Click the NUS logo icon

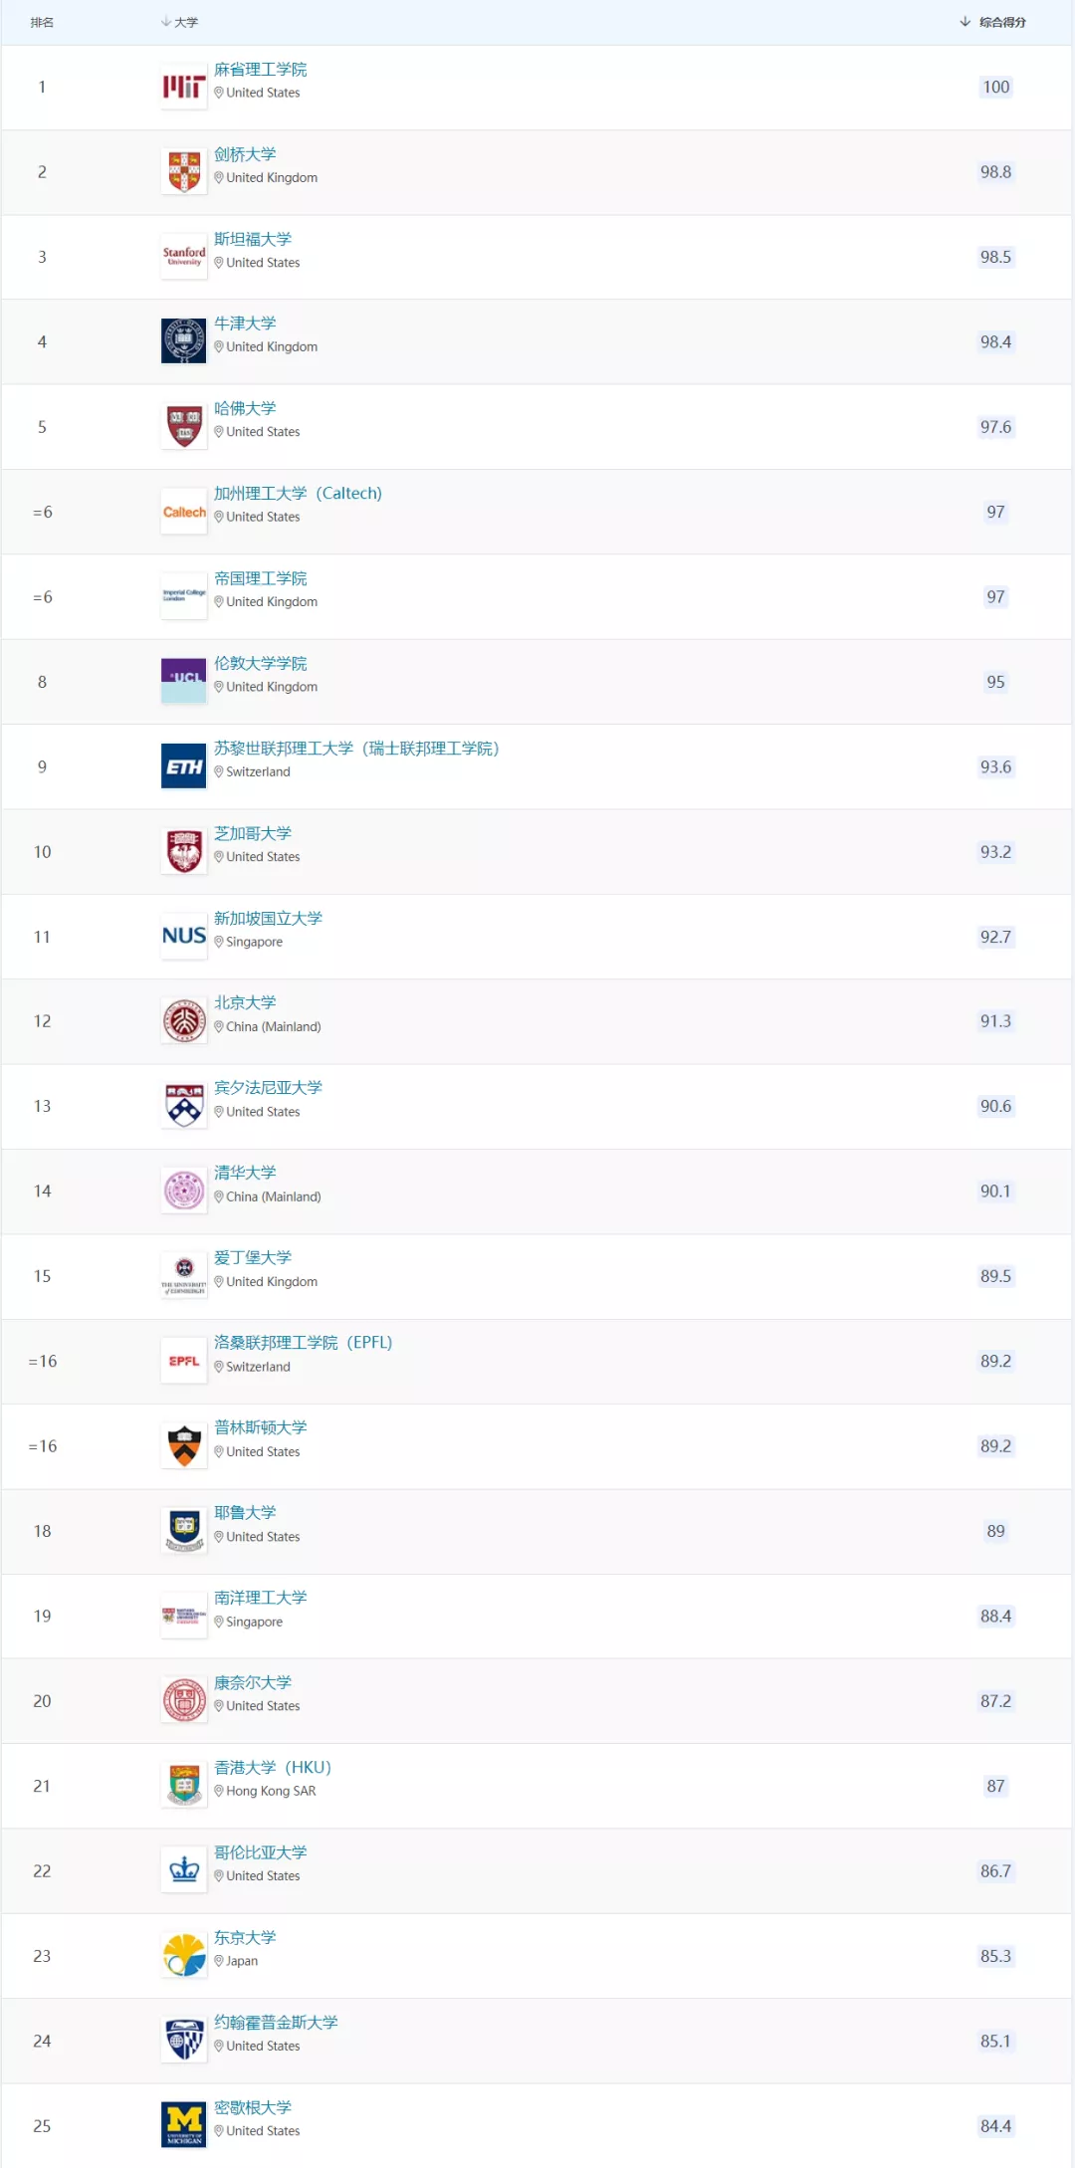pyautogui.click(x=184, y=937)
